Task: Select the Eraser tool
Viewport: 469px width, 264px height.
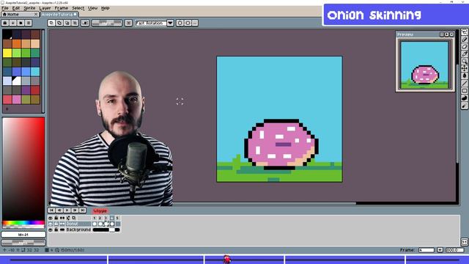Action: (x=465, y=46)
